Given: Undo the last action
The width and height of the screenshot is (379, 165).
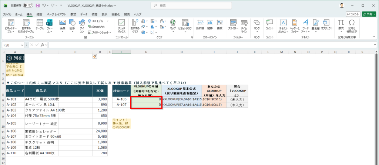Looking at the screenshot, I should 44,5.
